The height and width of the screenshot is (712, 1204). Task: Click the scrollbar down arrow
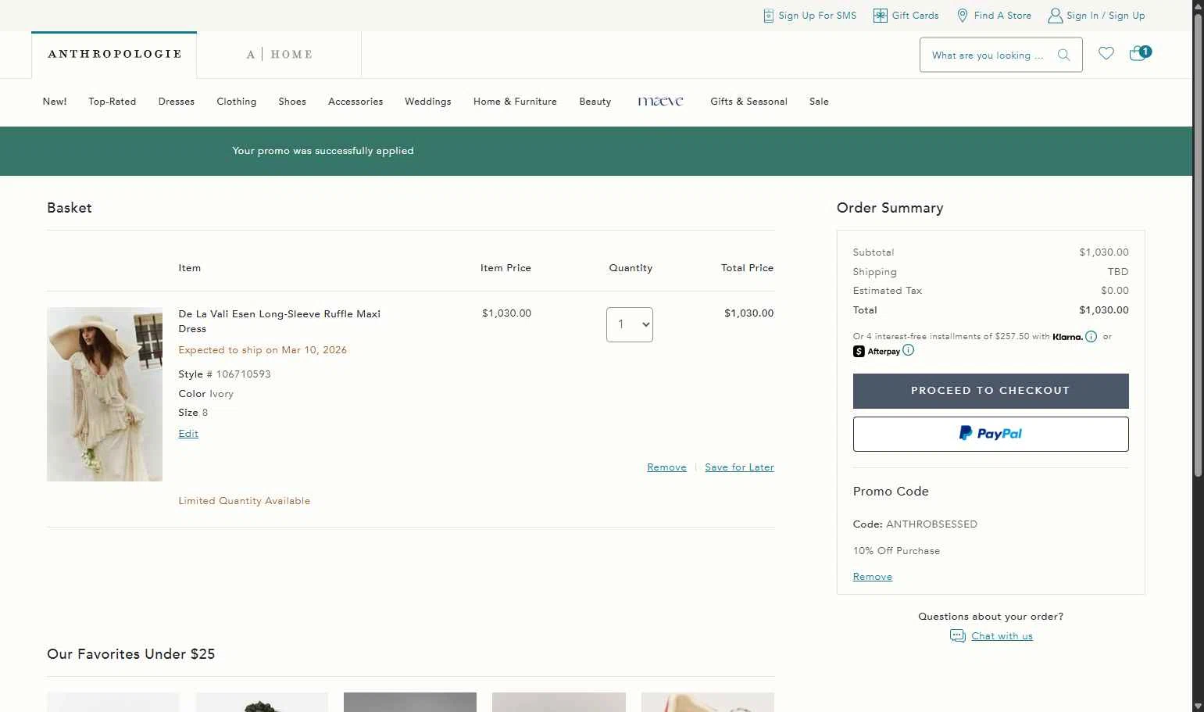point(1198,706)
